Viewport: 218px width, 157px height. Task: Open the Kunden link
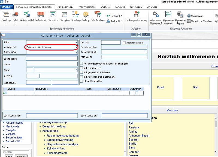pyautogui.click(x=172, y=110)
